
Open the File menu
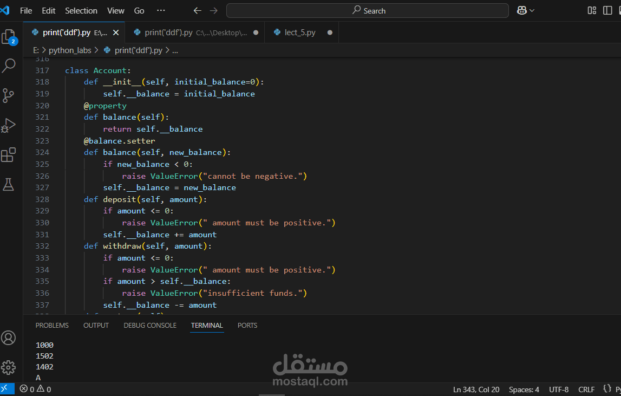26,11
